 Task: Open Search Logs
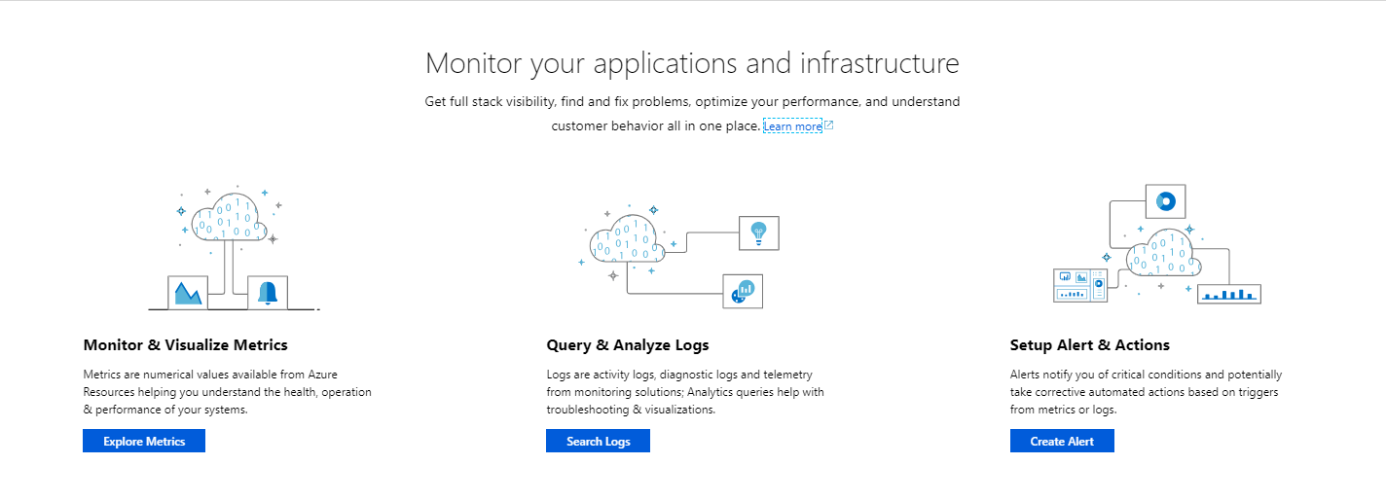598,442
